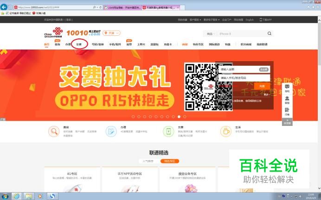Open the 积分商城 navigation link
The width and height of the screenshot is (321, 200).
click(246, 44)
